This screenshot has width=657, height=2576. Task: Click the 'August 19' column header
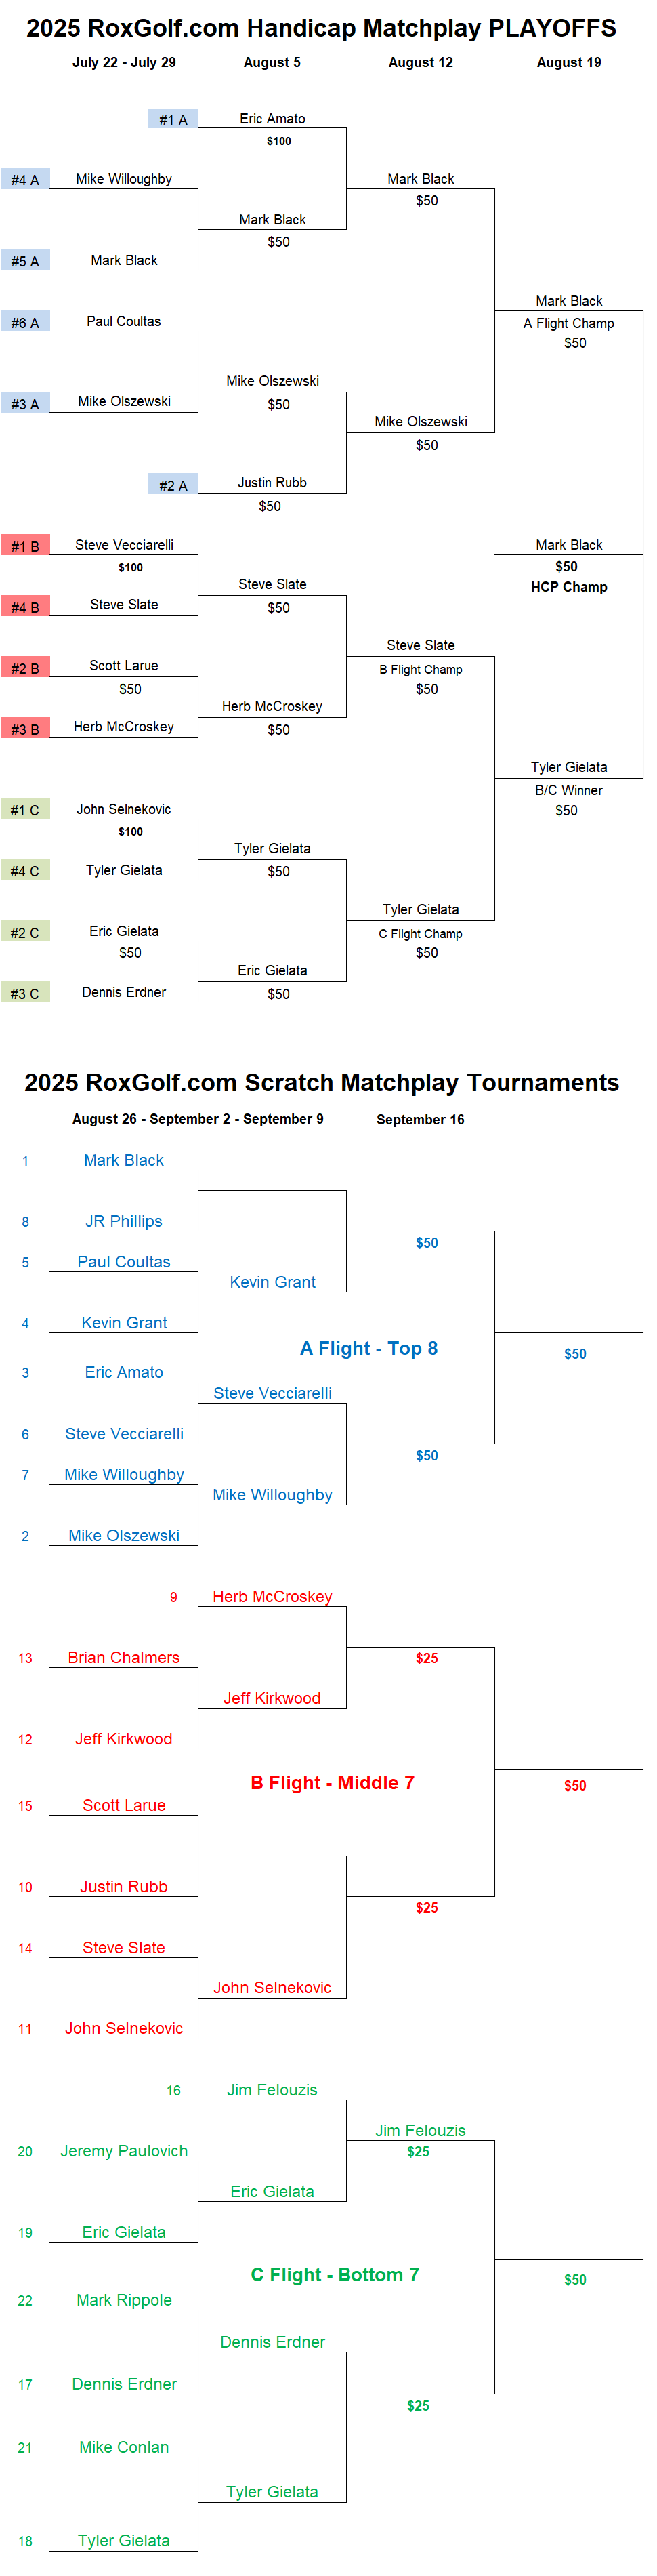tap(569, 62)
